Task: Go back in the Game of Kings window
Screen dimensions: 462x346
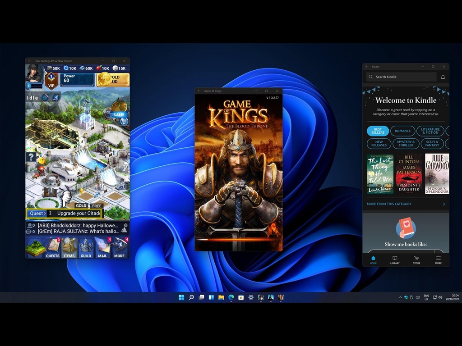Action: tap(199, 91)
